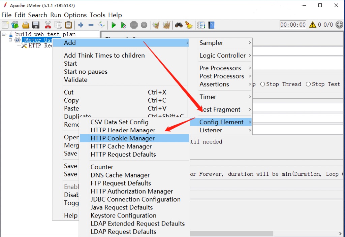345x237 pixels.
Task: Expand the Logic Controller submenu
Action: click(x=225, y=56)
